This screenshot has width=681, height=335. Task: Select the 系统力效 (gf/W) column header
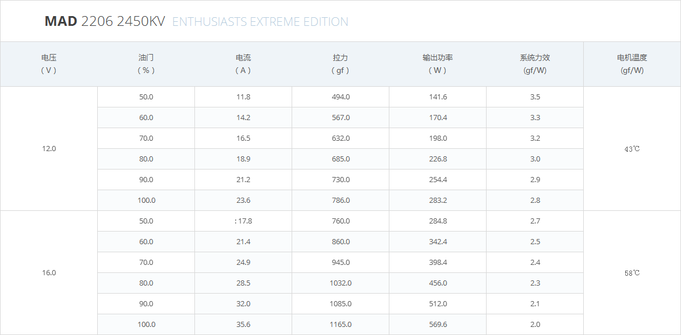[x=535, y=64]
